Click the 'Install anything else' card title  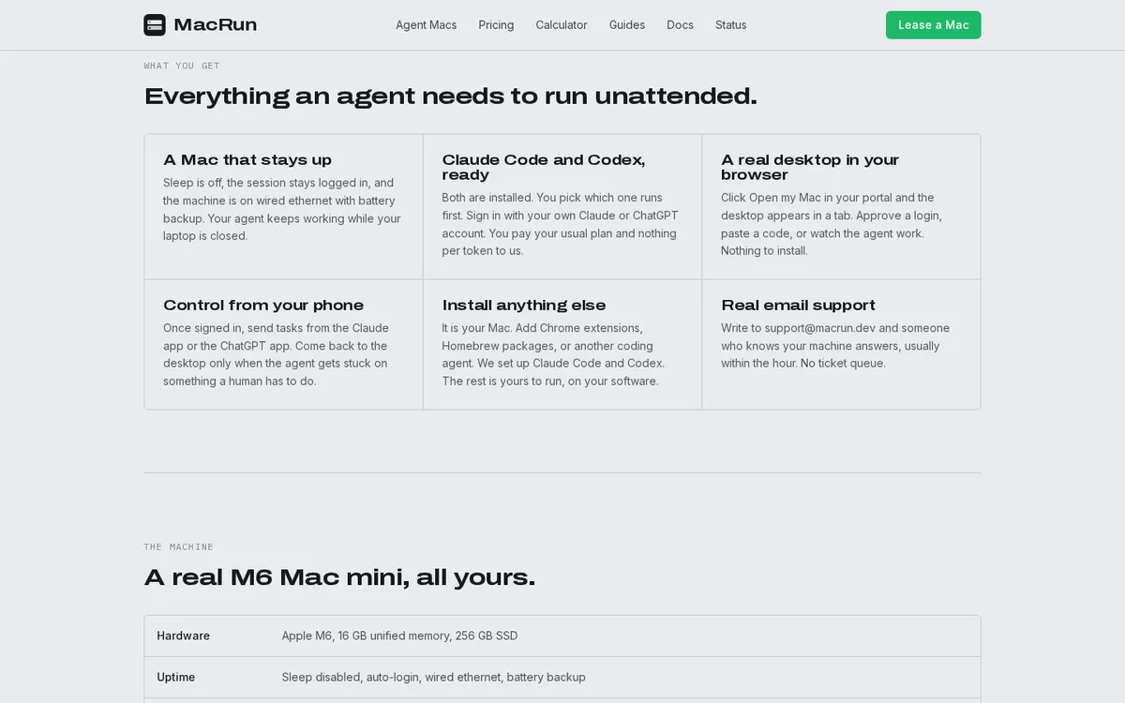(x=524, y=306)
